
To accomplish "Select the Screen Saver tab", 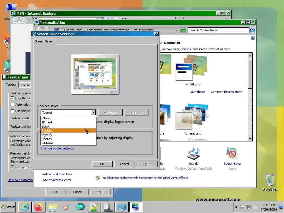I will coord(44,41).
